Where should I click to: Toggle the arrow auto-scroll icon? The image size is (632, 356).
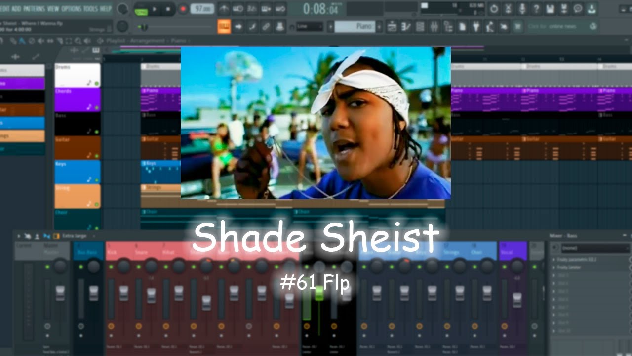[238, 26]
